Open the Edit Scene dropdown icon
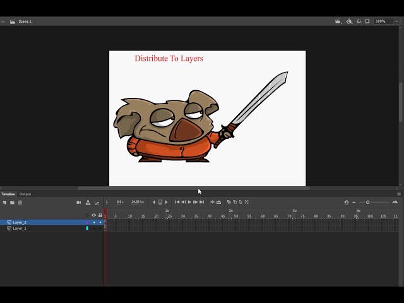Screen dimensions: 404x303 tap(338, 21)
